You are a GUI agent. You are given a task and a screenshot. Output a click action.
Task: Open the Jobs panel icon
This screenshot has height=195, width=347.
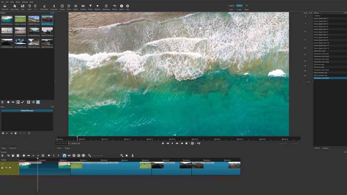click(x=128, y=6)
